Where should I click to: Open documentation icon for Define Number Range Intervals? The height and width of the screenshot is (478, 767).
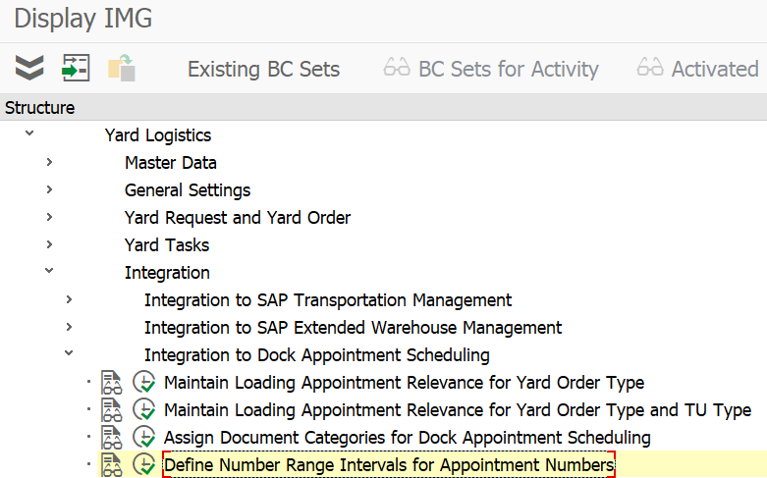coord(112,465)
